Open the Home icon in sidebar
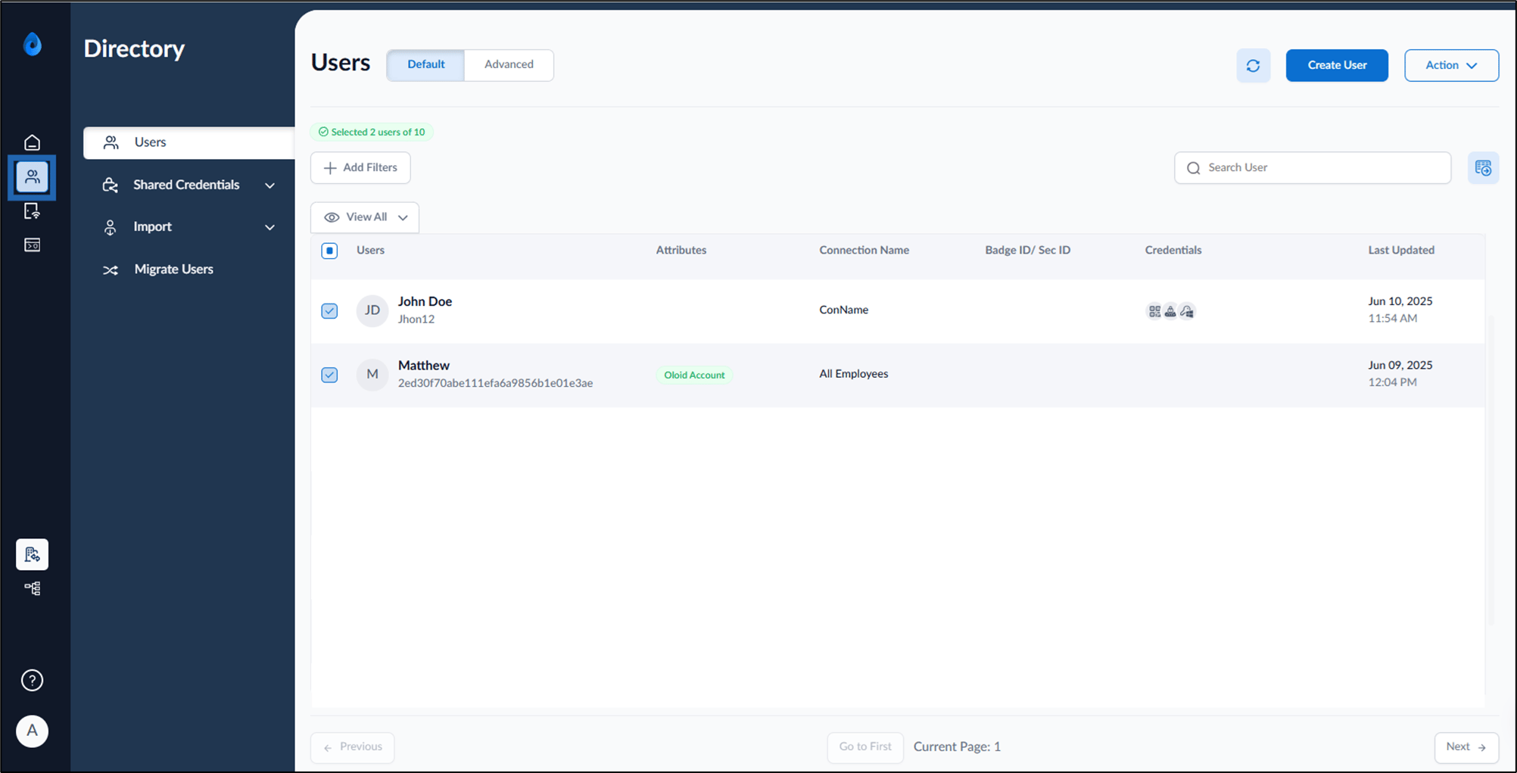Image resolution: width=1517 pixels, height=773 pixels. [32, 142]
